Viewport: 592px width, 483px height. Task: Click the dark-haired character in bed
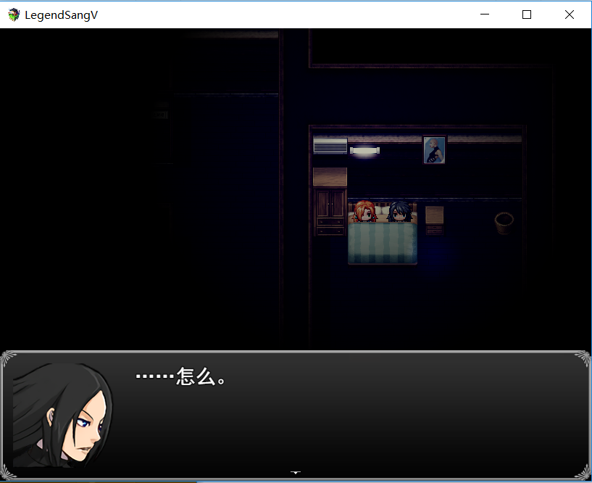tap(399, 211)
